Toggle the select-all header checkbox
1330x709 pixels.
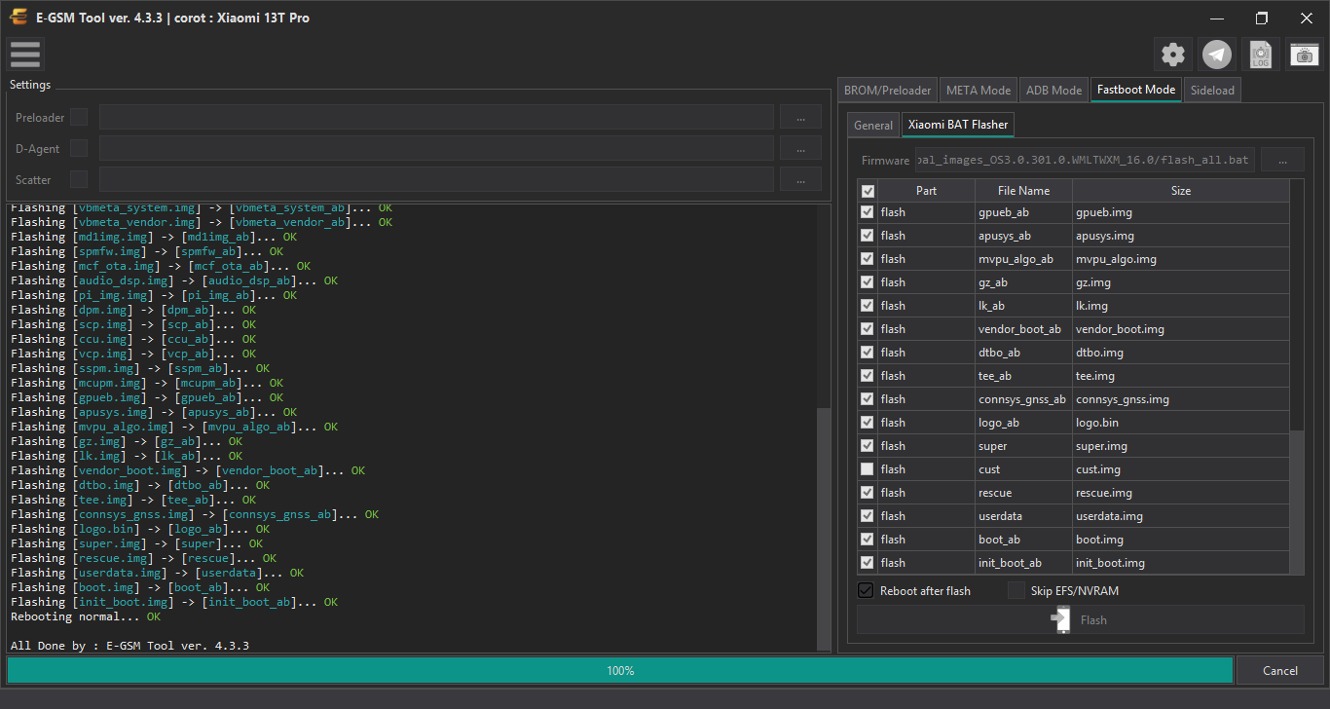click(x=868, y=191)
